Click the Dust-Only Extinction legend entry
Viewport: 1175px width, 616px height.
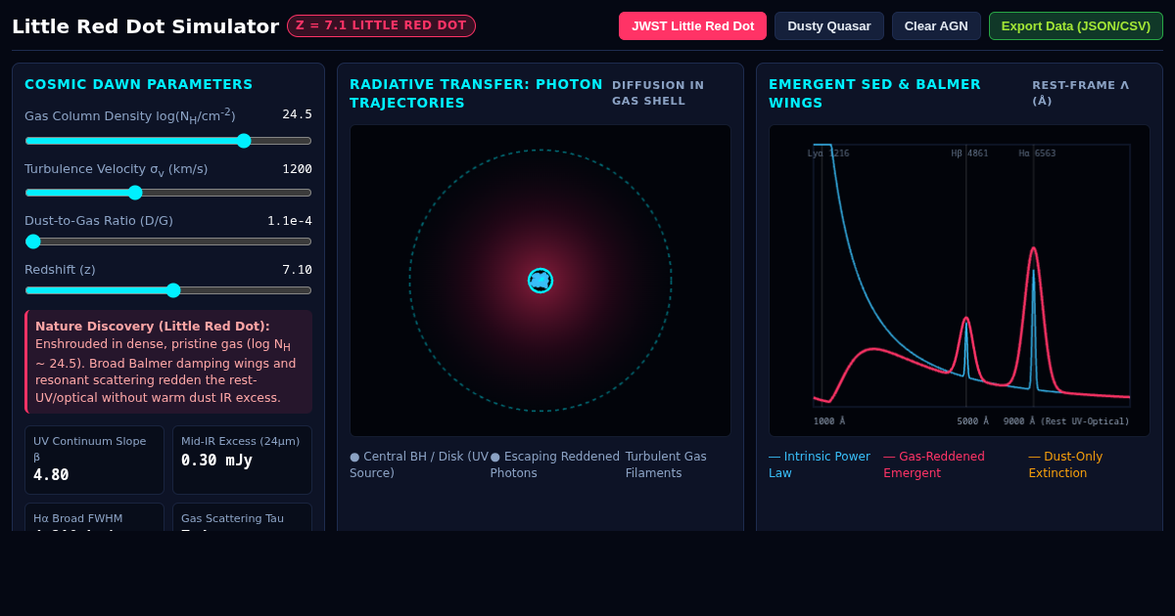(1065, 464)
